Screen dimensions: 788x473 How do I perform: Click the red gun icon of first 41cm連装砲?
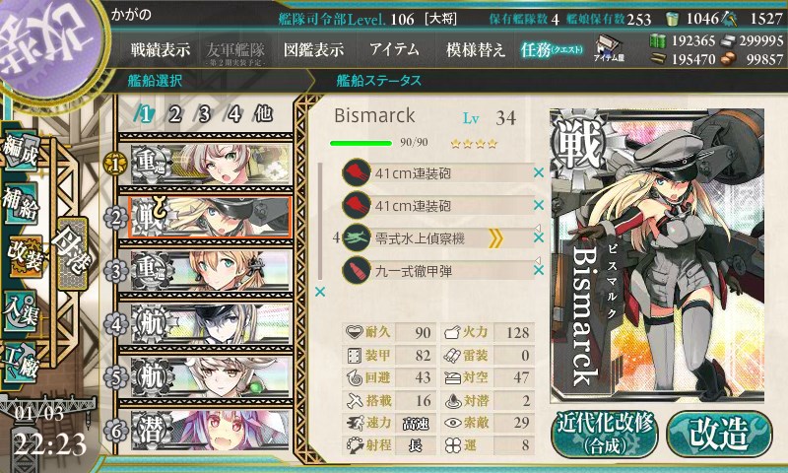click(x=357, y=172)
